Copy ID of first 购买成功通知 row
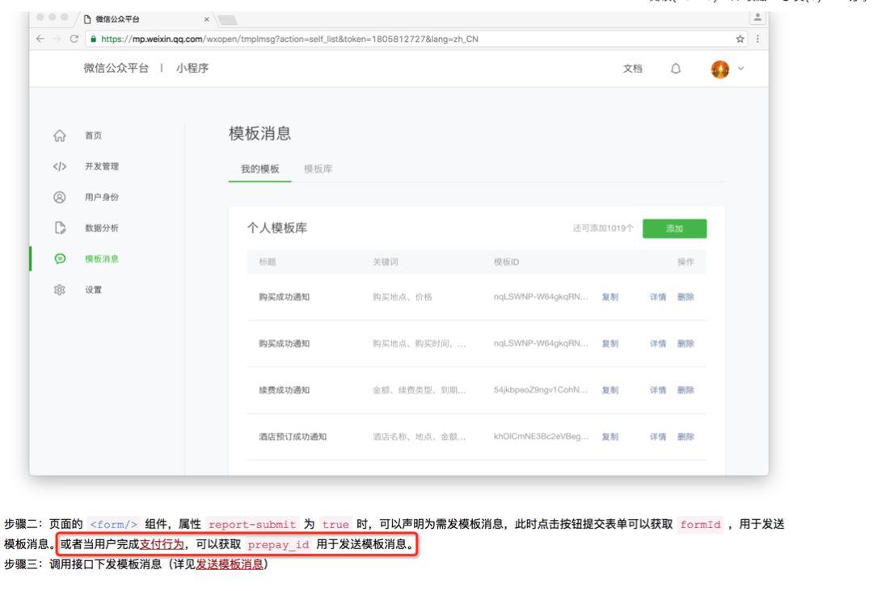 (x=610, y=297)
